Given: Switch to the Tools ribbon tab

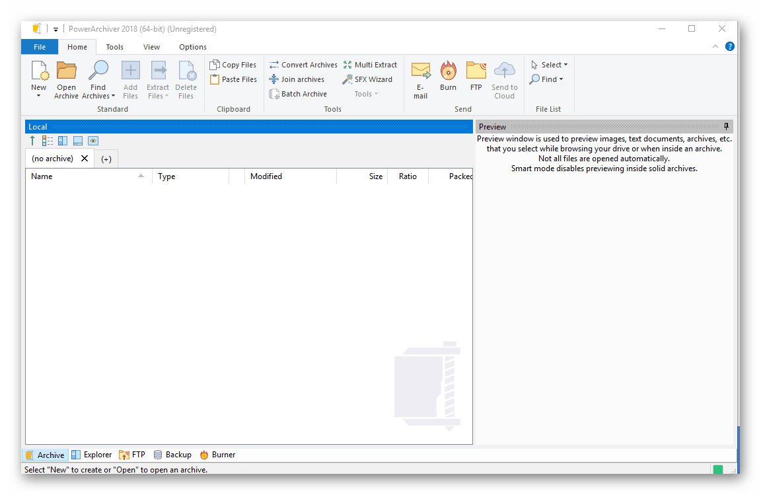Looking at the screenshot, I should [114, 47].
